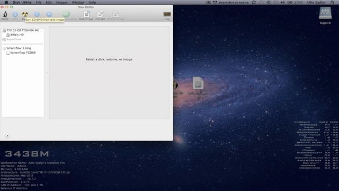Image resolution: width=339 pixels, height=191 pixels.
Task: Click the Convert toolbar icon
Action: (x=100, y=14)
